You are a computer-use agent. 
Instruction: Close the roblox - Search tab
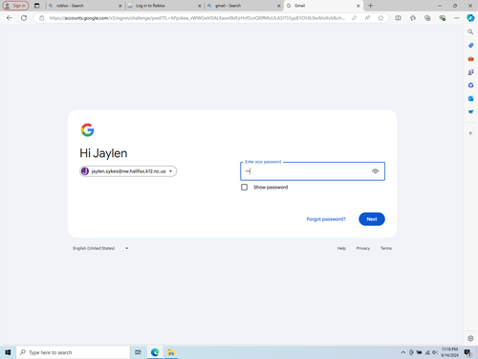click(x=120, y=6)
